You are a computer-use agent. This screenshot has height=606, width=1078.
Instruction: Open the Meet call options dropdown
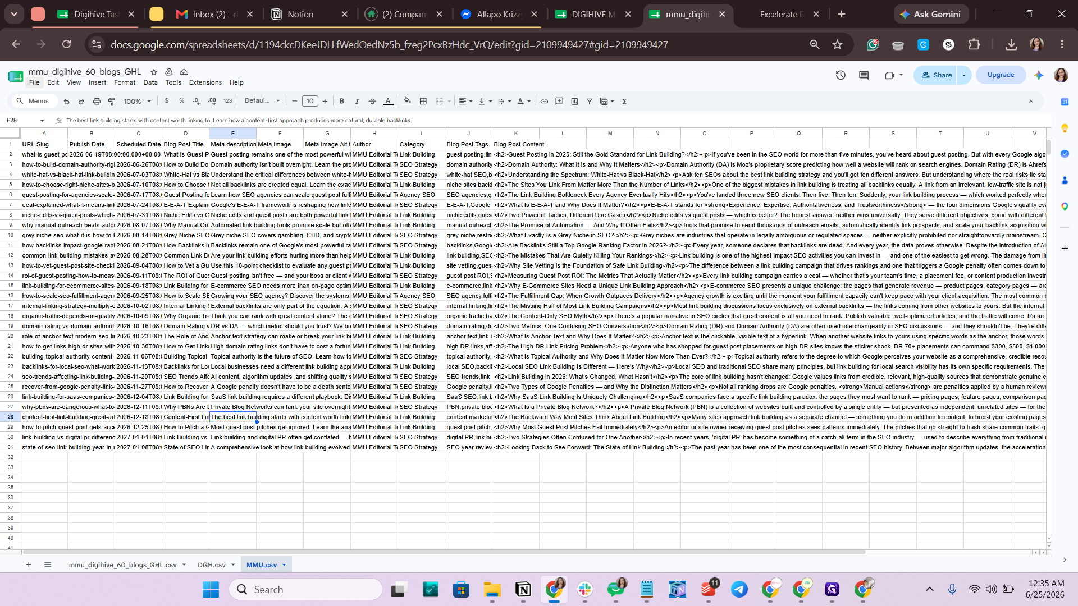pos(901,75)
